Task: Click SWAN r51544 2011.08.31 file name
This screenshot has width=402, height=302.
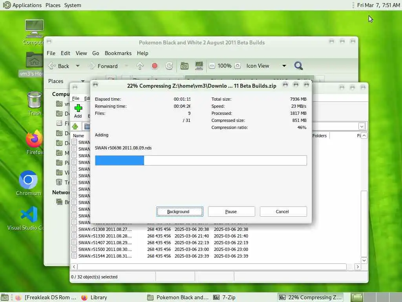Action: click(105, 256)
